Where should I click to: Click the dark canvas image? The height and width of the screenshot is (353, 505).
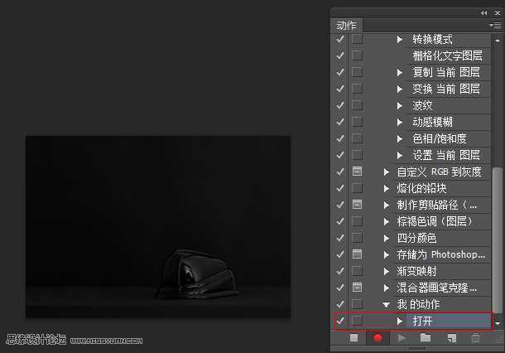click(x=158, y=227)
